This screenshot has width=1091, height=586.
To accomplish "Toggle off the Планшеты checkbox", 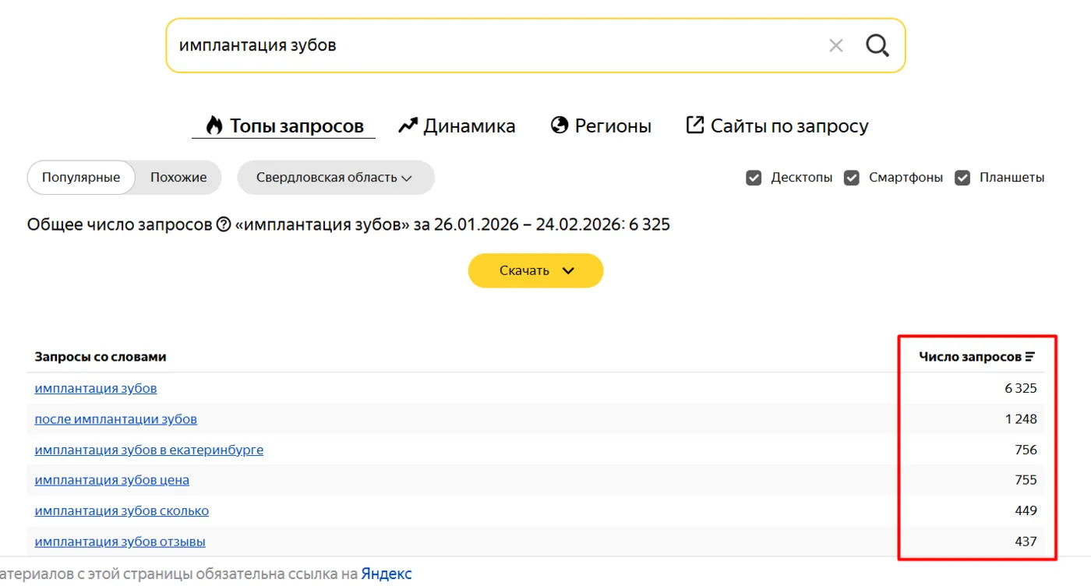I will (962, 177).
